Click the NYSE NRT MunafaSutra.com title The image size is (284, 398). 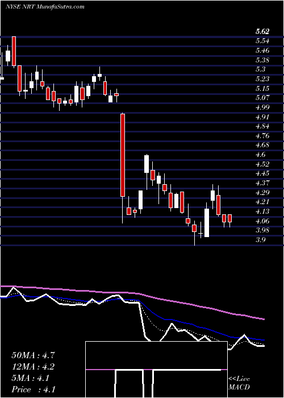pyautogui.click(x=45, y=7)
